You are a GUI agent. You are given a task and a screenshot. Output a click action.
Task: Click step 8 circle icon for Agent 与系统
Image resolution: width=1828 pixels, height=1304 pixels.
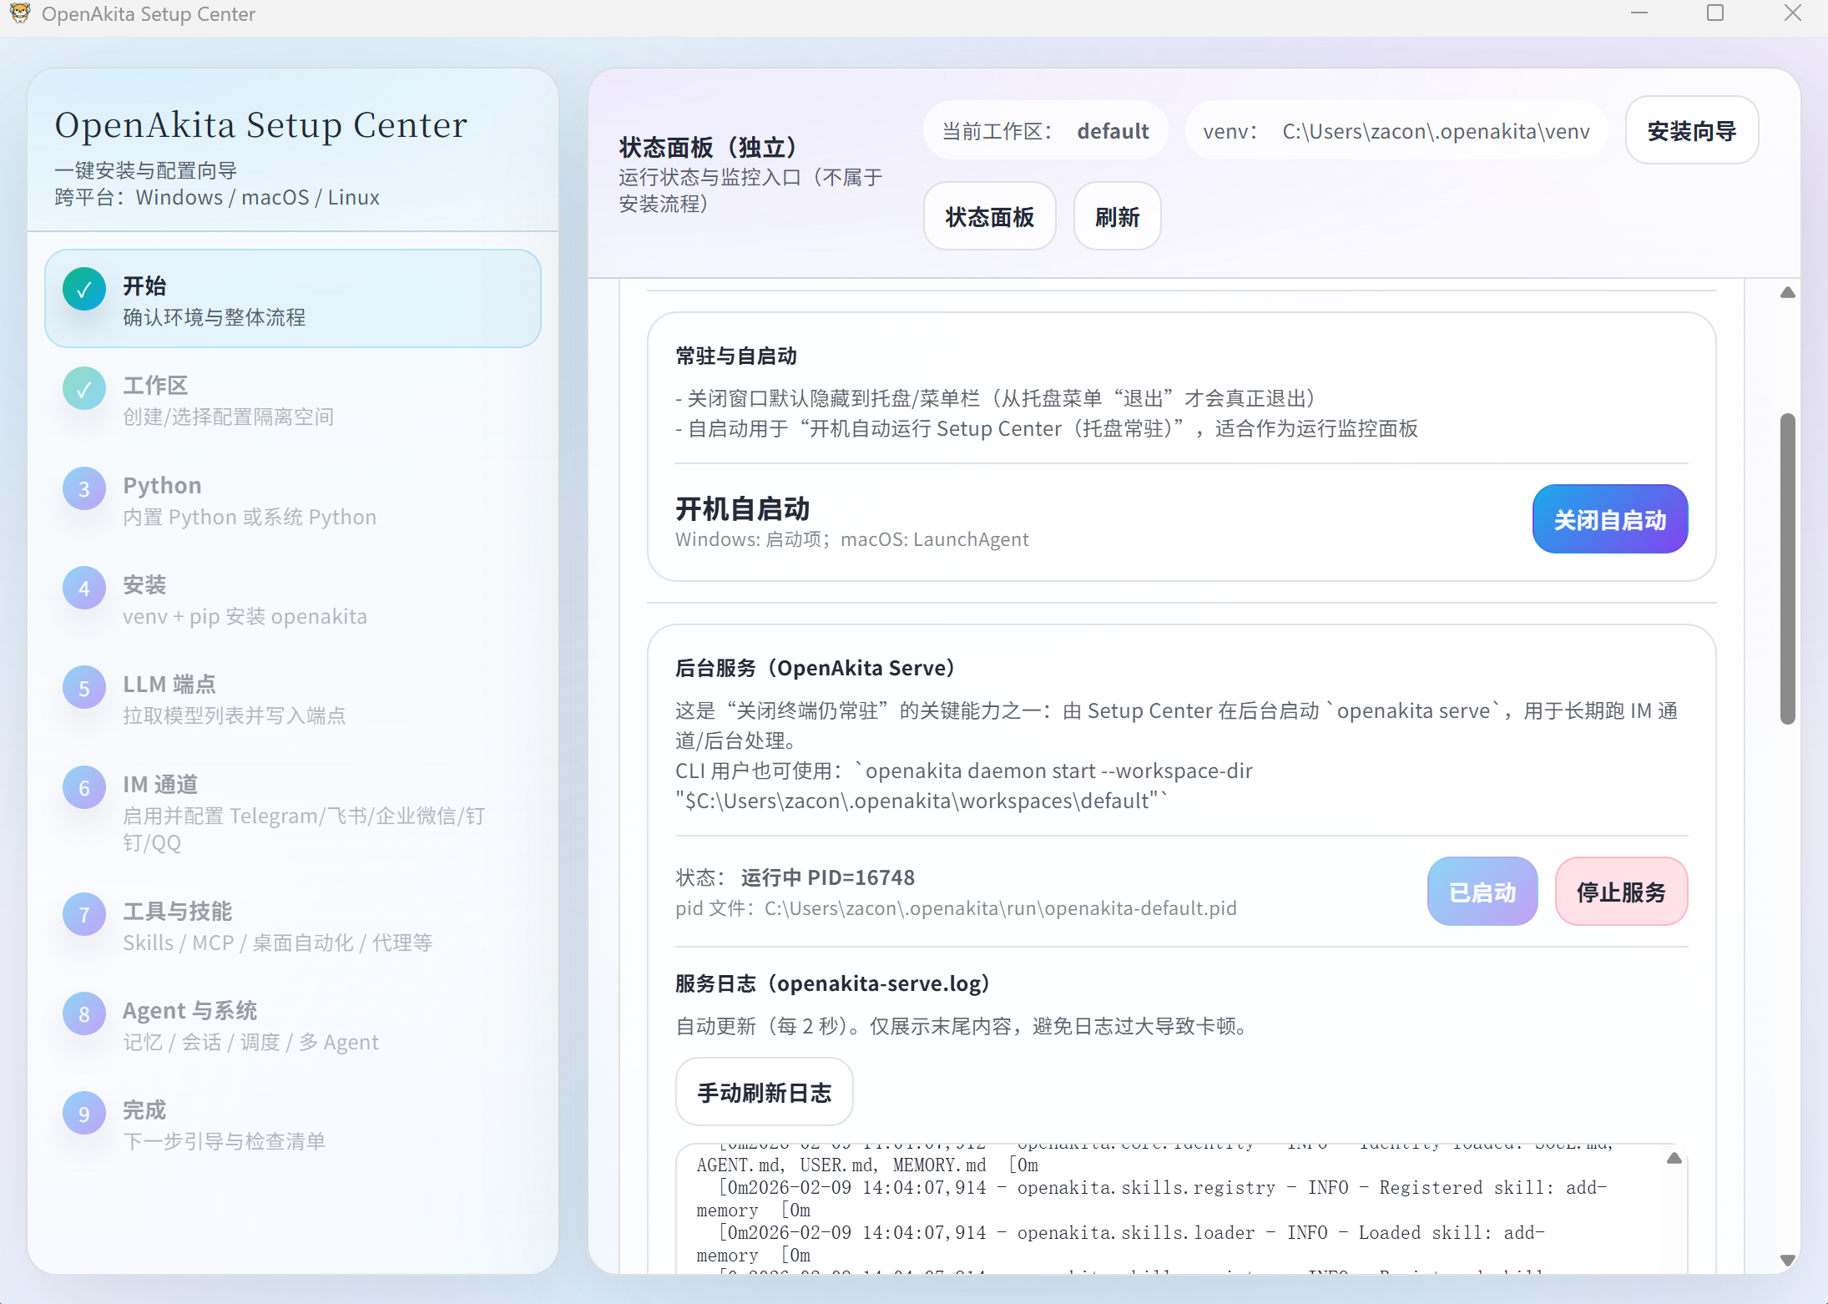click(84, 1014)
